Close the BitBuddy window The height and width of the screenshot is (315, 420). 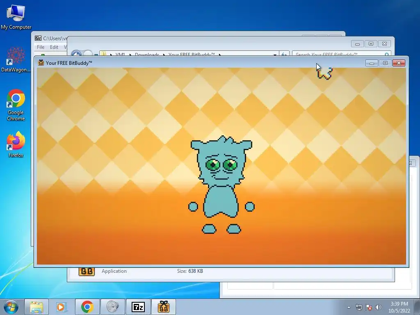(399, 63)
